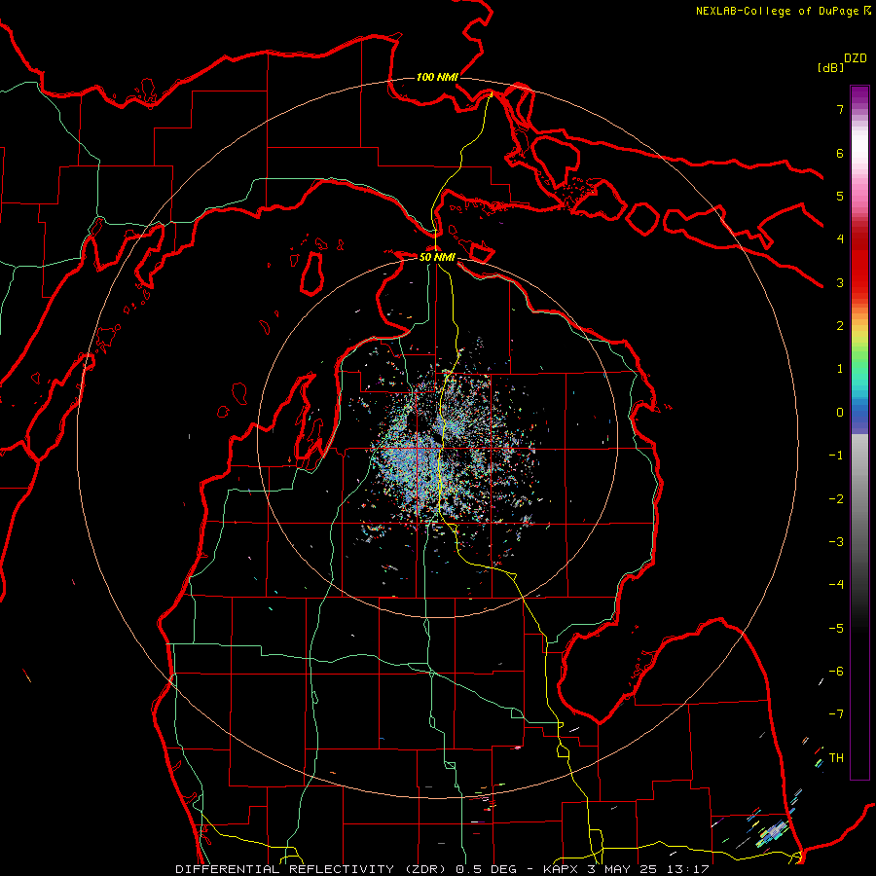This screenshot has height=876, width=876.
Task: Click the DZD legend title
Action: tap(856, 58)
